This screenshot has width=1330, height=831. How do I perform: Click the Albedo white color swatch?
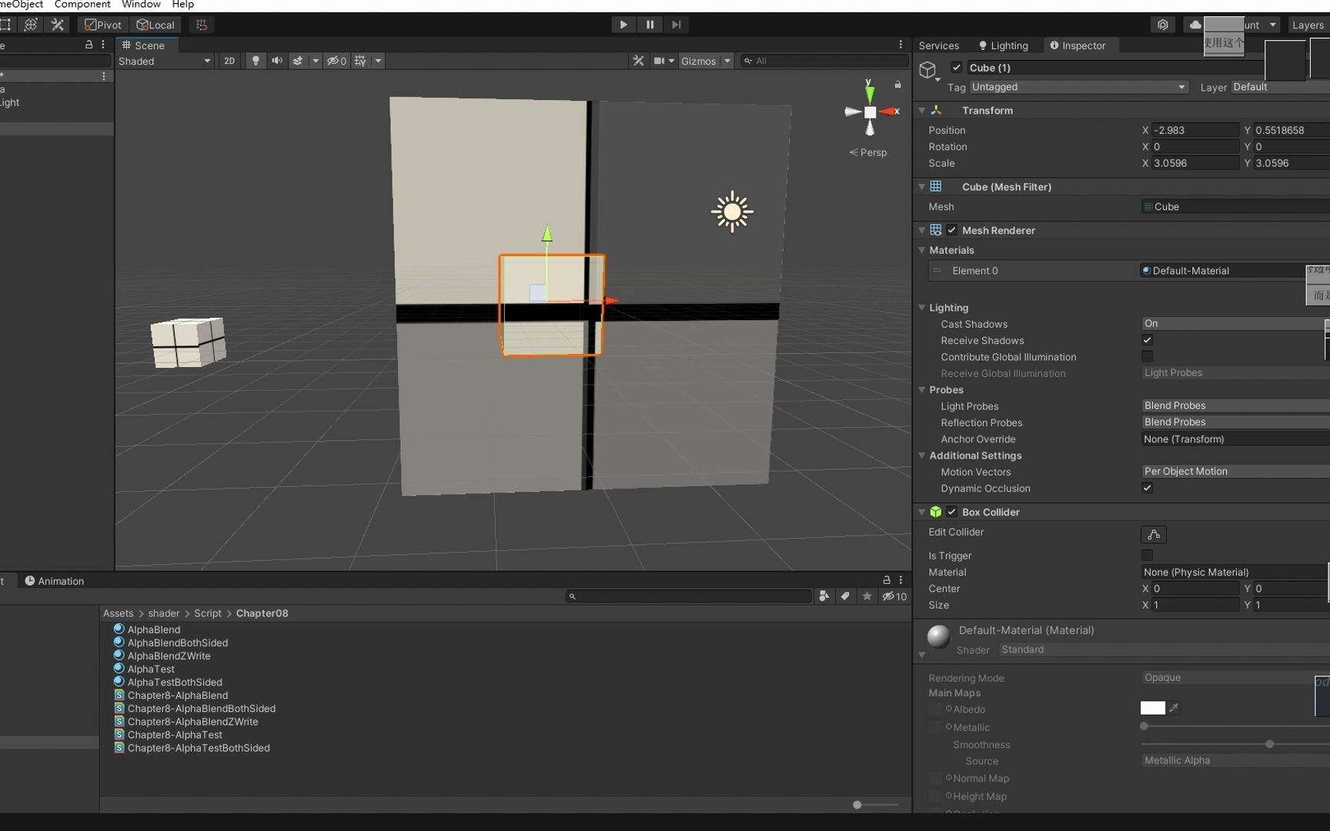click(1152, 708)
